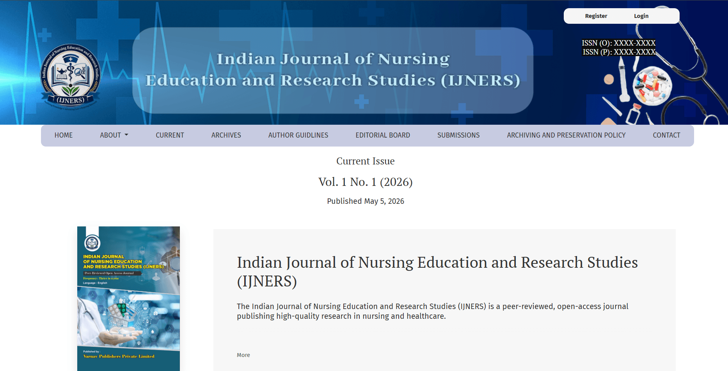Open ARCHIVING AND PRESERVATION POLICY page
This screenshot has width=728, height=371.
(566, 135)
